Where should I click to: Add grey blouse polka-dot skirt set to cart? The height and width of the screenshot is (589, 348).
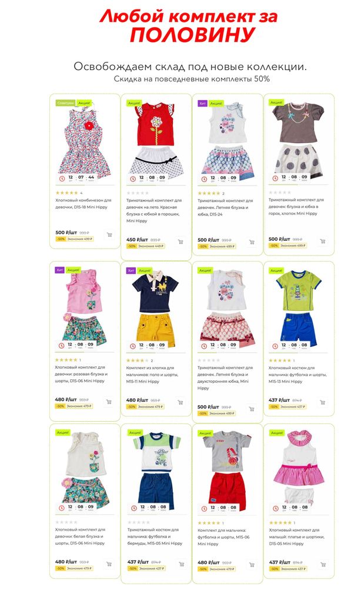323,241
